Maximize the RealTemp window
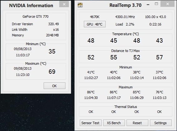177x131 pixels. [156, 4]
